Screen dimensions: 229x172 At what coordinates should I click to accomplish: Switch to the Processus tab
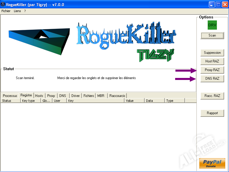pyautogui.click(x=10, y=96)
